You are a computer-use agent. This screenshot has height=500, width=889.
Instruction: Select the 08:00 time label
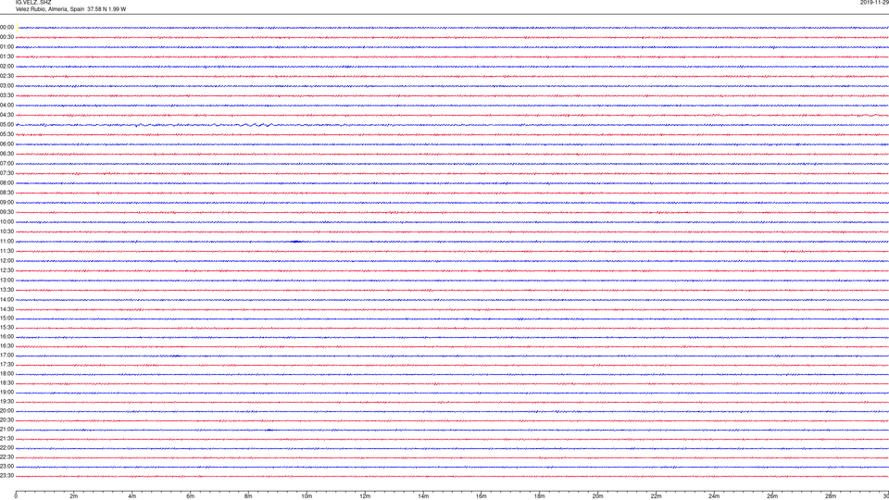[x=6, y=183]
